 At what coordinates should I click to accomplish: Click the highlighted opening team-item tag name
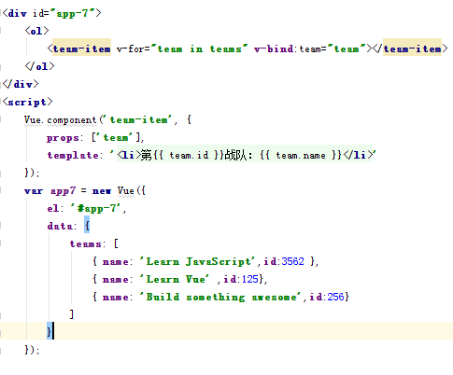81,49
